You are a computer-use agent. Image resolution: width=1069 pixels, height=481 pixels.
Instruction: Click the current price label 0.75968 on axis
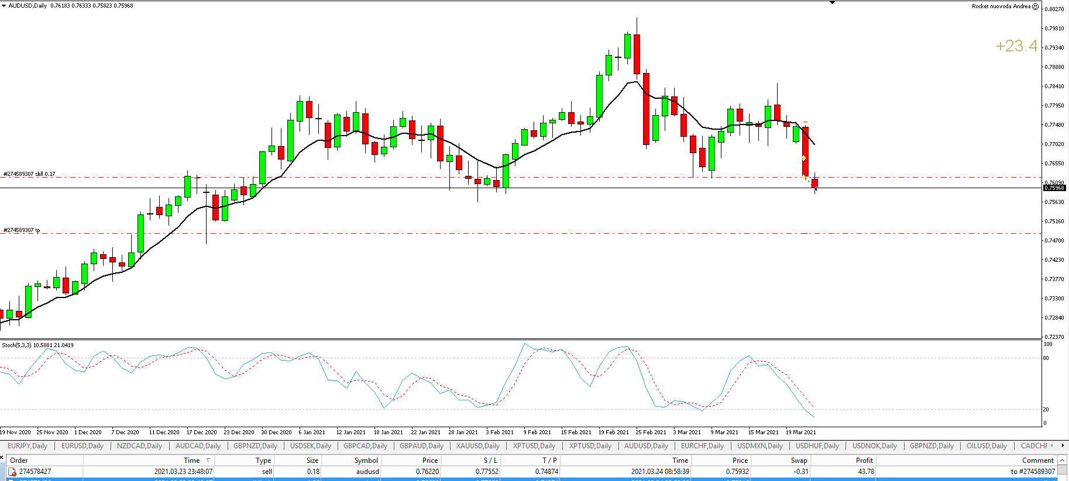[1055, 188]
